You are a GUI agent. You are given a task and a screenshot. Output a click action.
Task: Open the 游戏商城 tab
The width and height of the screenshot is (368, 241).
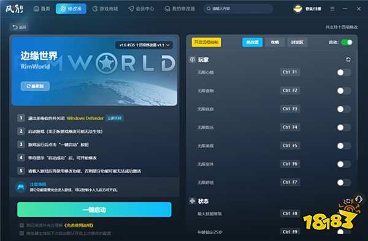105,9
